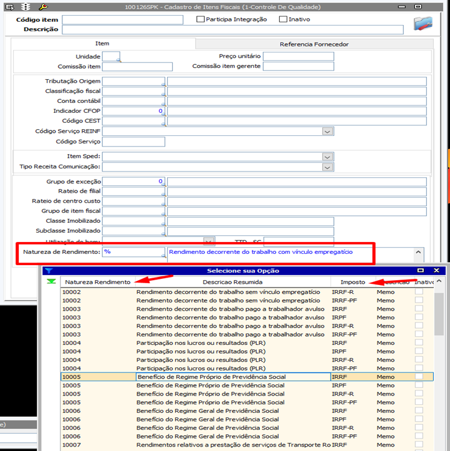Expand the Tipo Receita Comunicação dropdown
This screenshot has width=450, height=451.
coord(327,167)
